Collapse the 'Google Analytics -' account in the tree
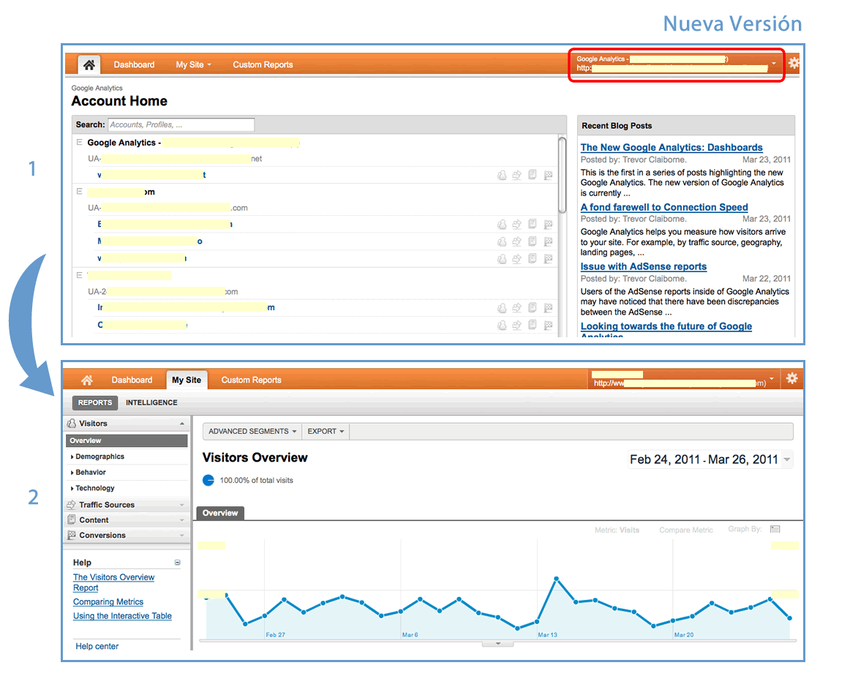This screenshot has height=687, width=850. click(x=79, y=142)
